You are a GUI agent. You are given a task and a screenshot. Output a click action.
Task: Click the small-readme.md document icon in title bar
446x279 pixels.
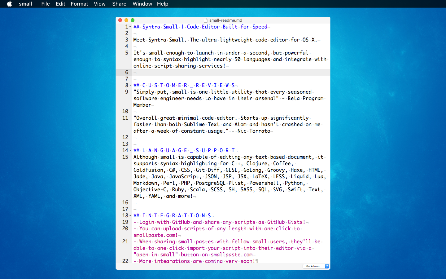205,20
